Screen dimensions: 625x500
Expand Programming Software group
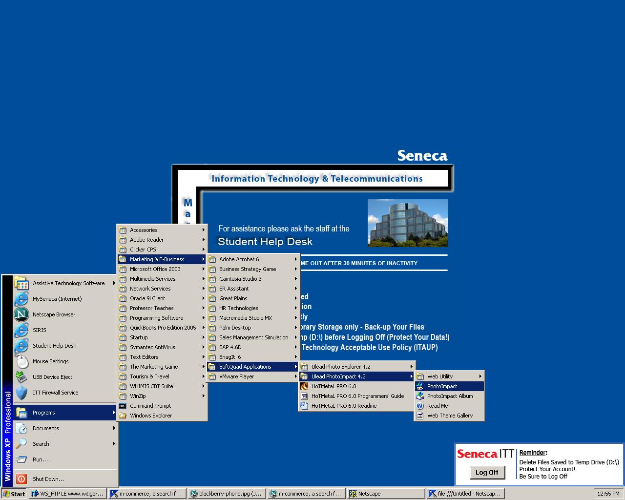[x=162, y=318]
